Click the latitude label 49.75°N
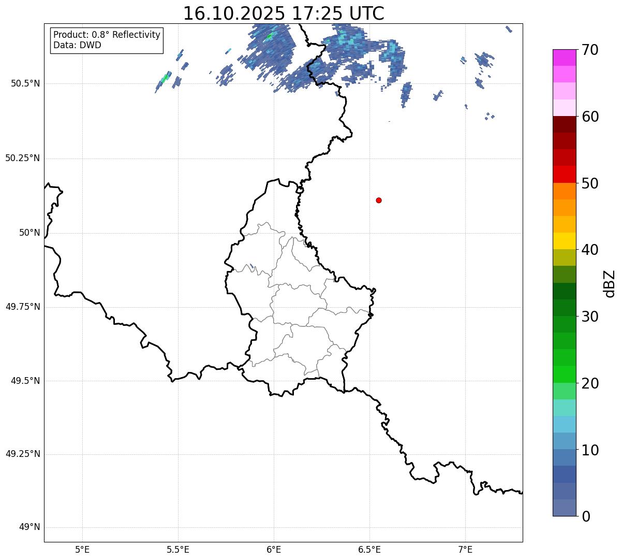This screenshot has height=560, width=622. click(23, 307)
